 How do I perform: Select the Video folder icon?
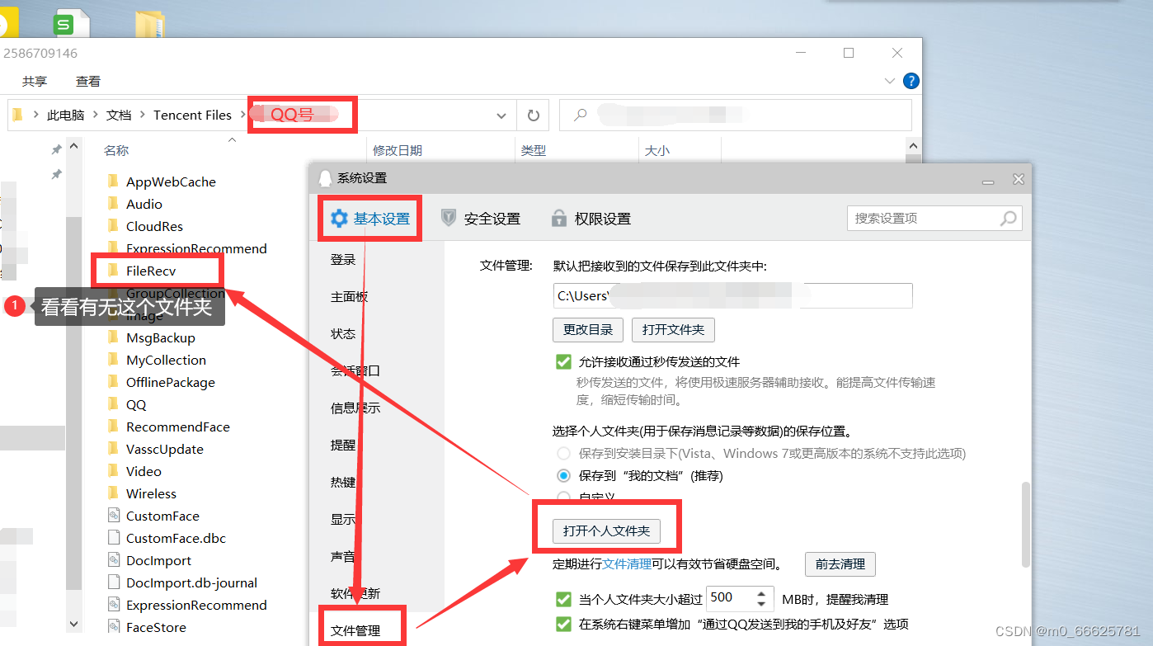[113, 471]
